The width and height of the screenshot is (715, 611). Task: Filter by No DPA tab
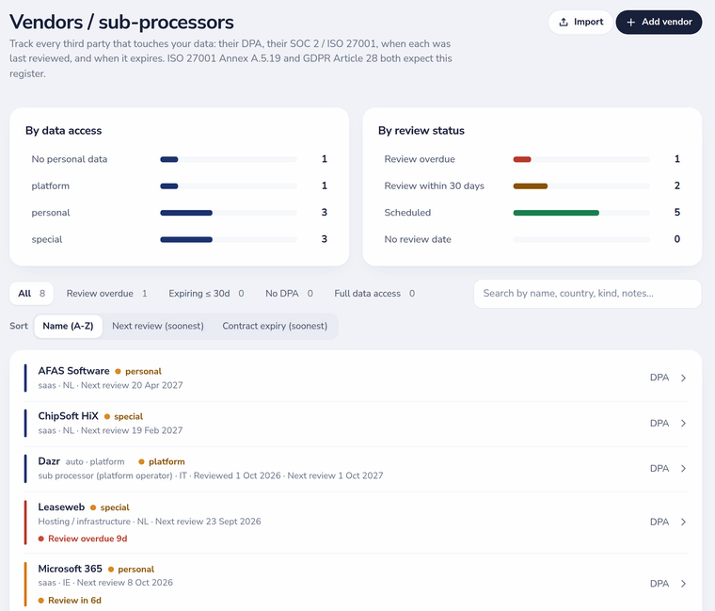pyautogui.click(x=289, y=294)
